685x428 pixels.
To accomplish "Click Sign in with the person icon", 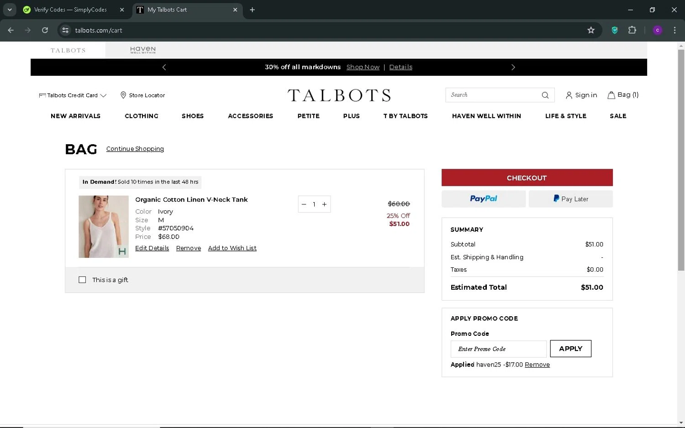I will (x=581, y=95).
